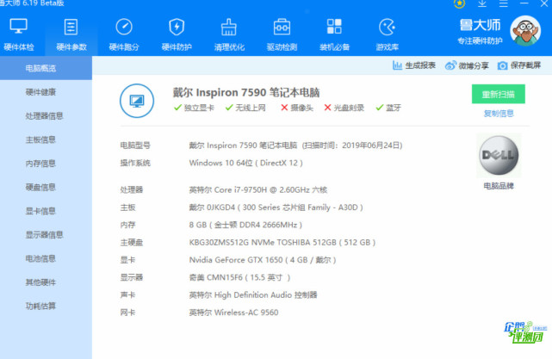Click the 显示器 row label

point(132,278)
